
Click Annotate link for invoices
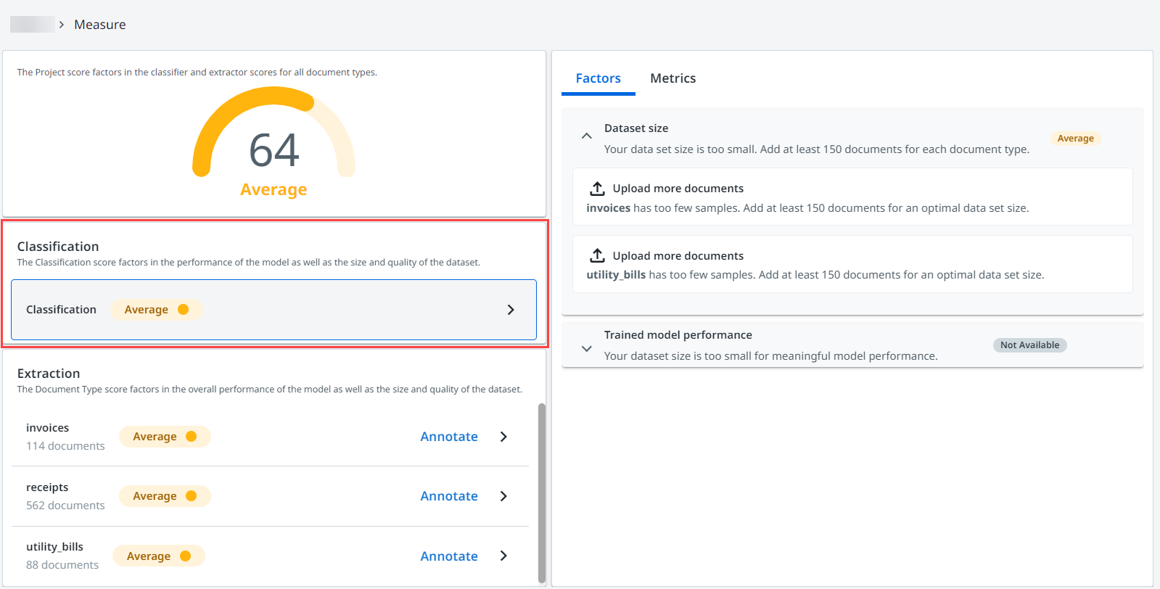point(449,437)
